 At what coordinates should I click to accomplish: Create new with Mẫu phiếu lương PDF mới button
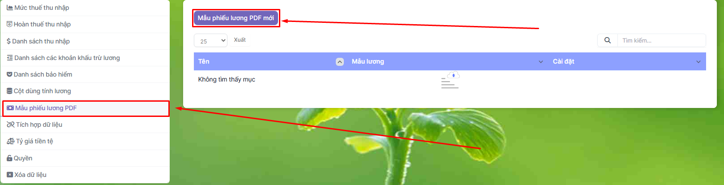pos(236,18)
